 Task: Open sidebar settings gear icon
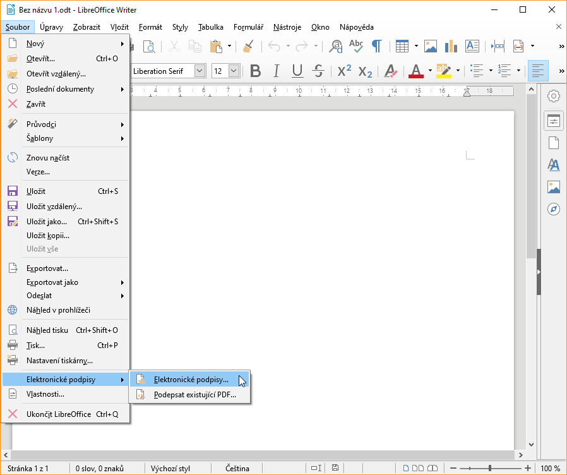[553, 96]
